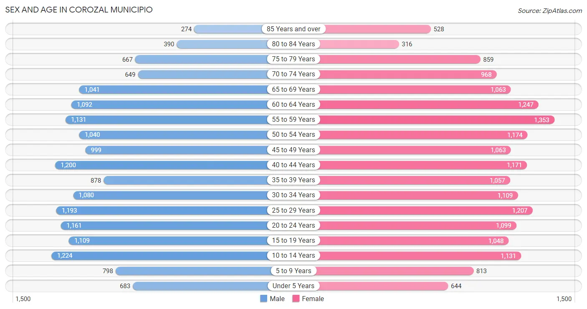This screenshot has width=587, height=309.
Task: Select the Under 5 Years label
Action: 293,286
